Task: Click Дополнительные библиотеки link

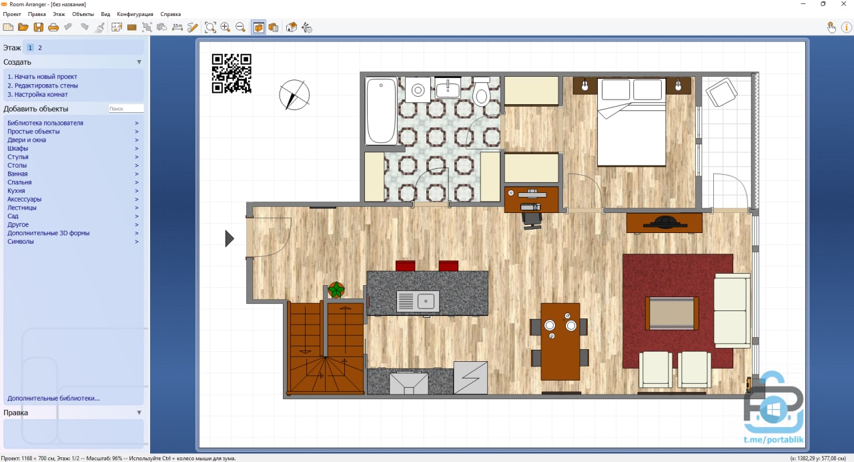Action: pyautogui.click(x=53, y=399)
